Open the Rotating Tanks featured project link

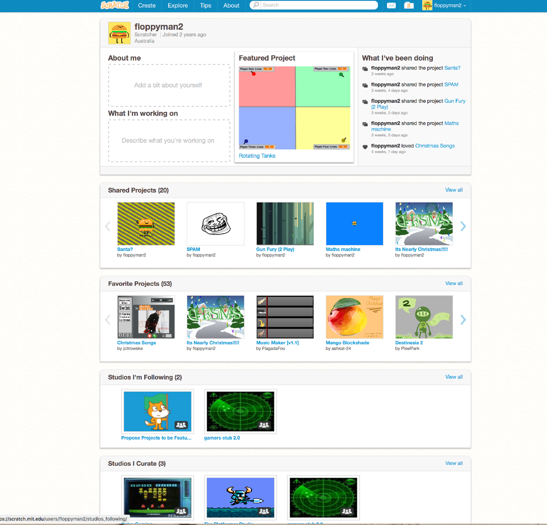pos(256,155)
